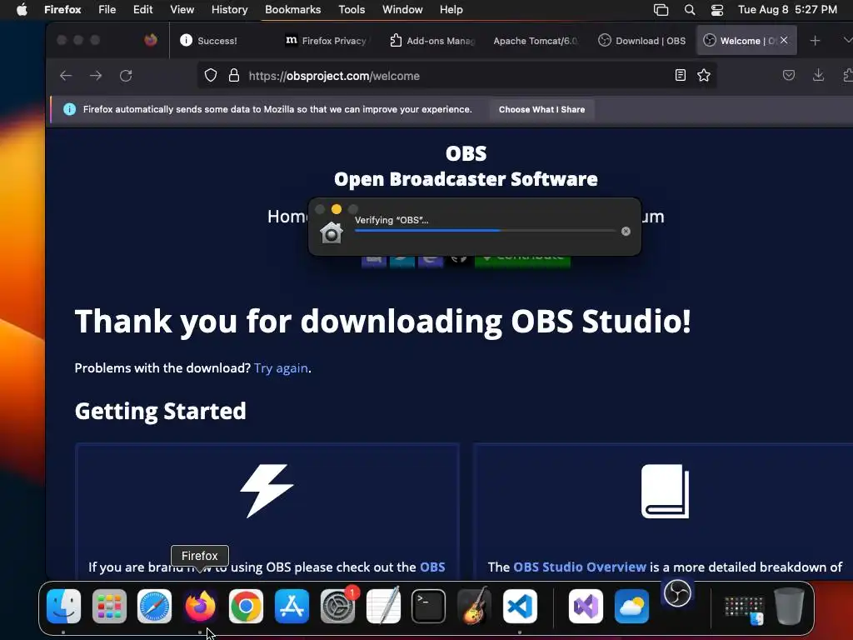853x640 pixels.
Task: Save page to Pocket
Action: [789, 75]
